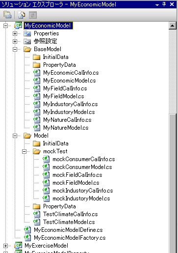
Task: Click the Properties toolbar icon
Action: tap(7, 15)
